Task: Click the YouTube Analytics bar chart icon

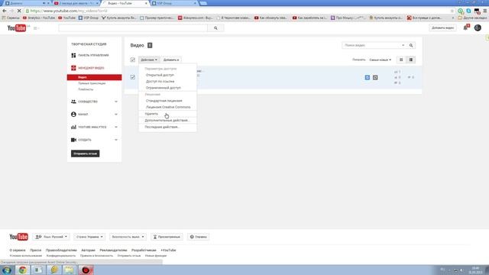Action: point(73,127)
